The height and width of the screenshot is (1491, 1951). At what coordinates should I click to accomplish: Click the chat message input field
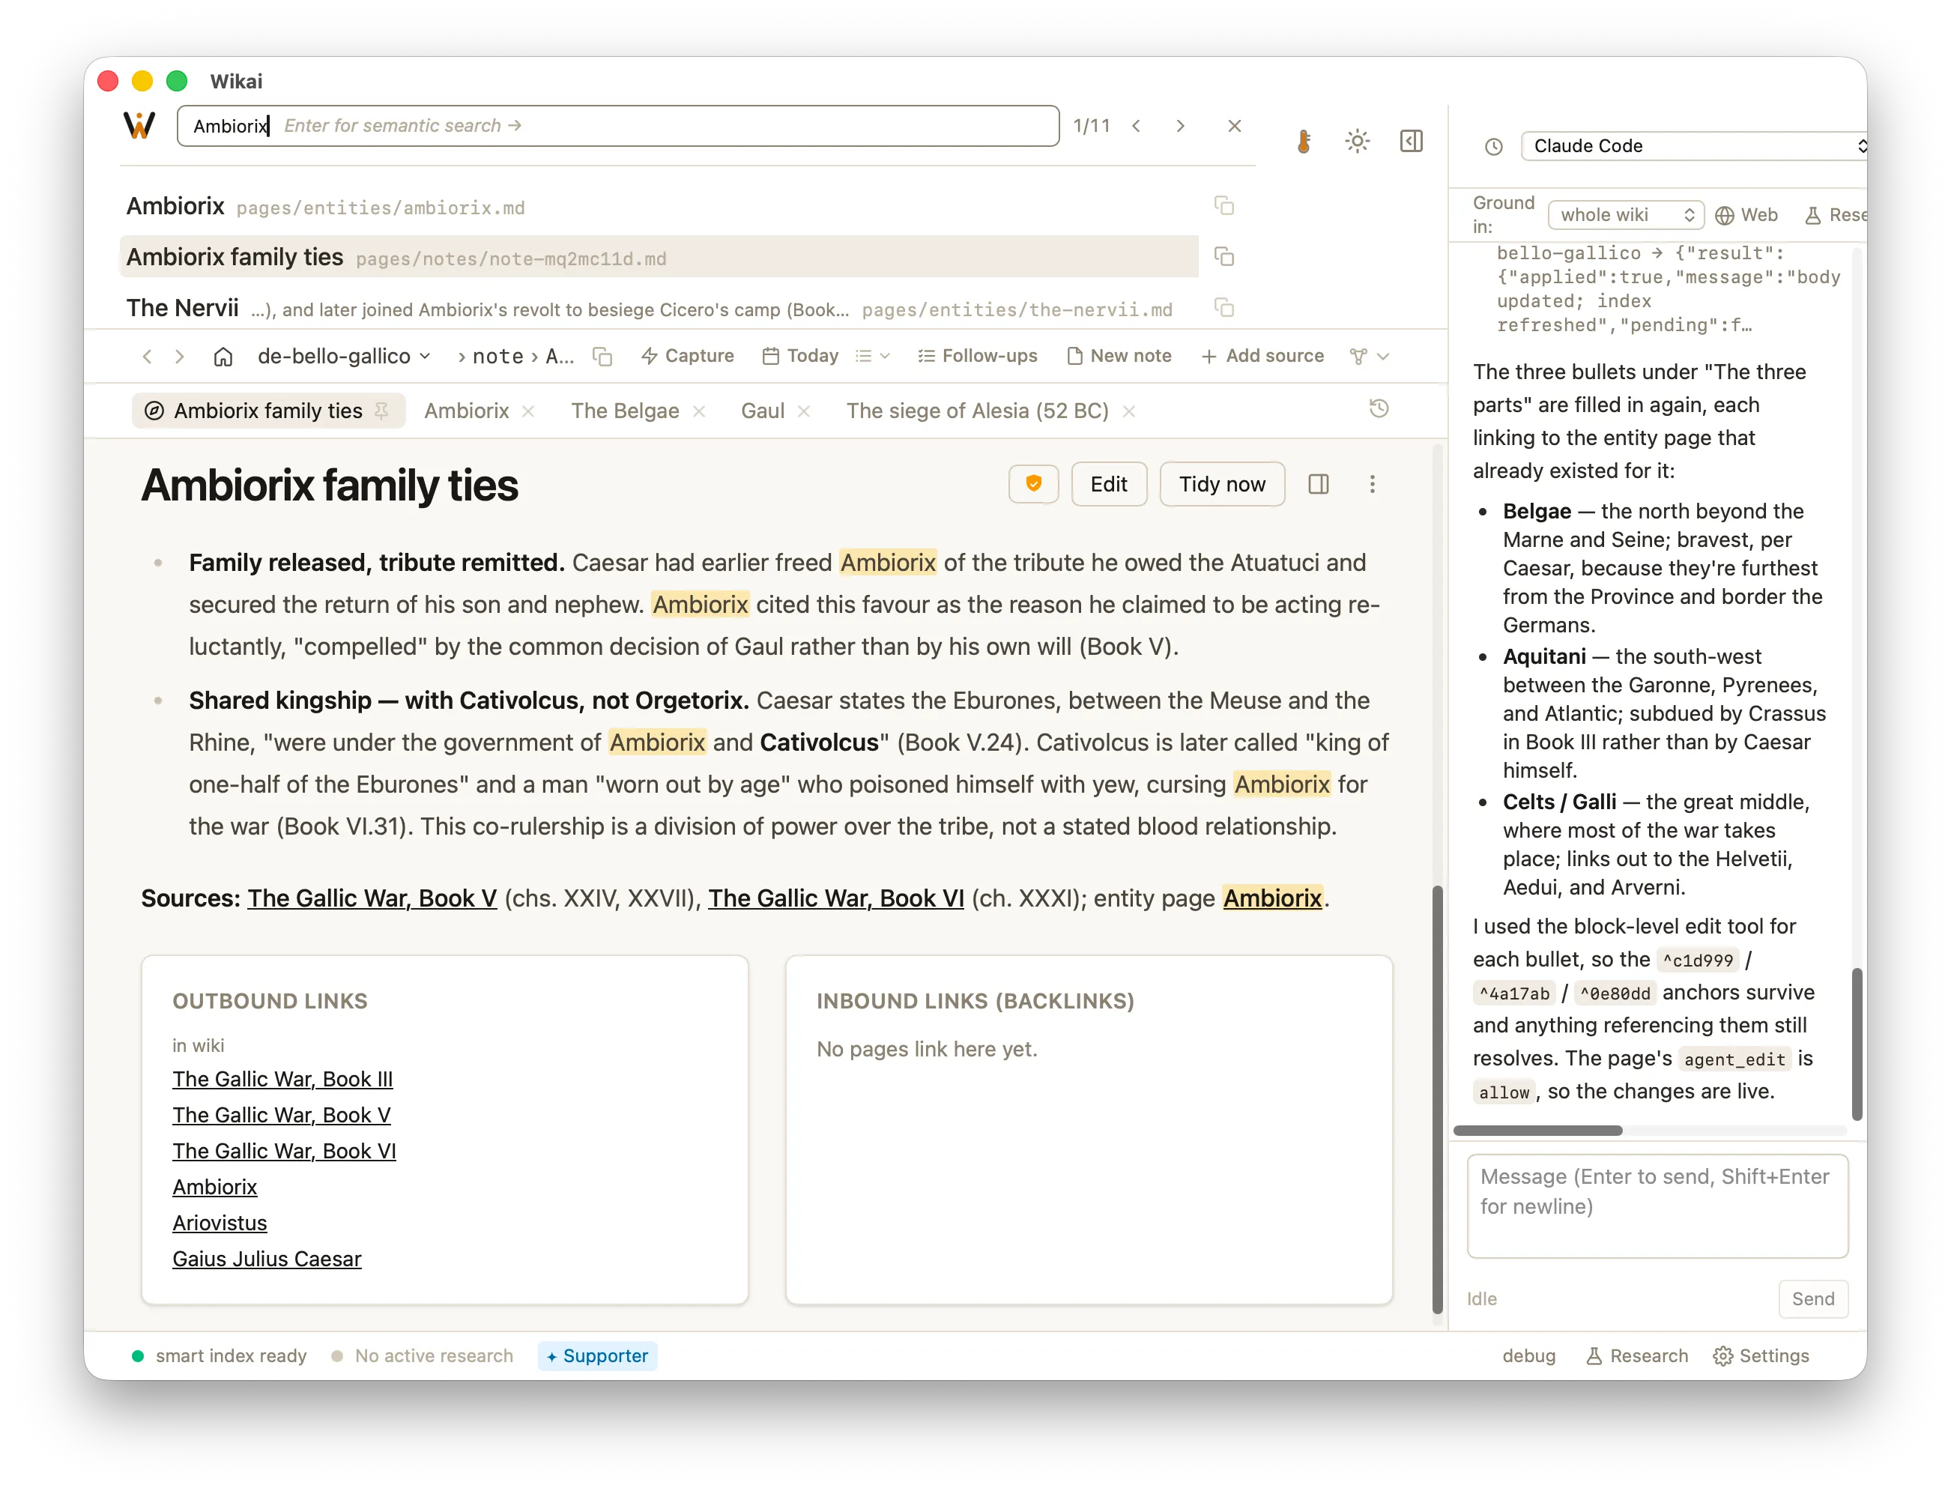[1657, 1206]
